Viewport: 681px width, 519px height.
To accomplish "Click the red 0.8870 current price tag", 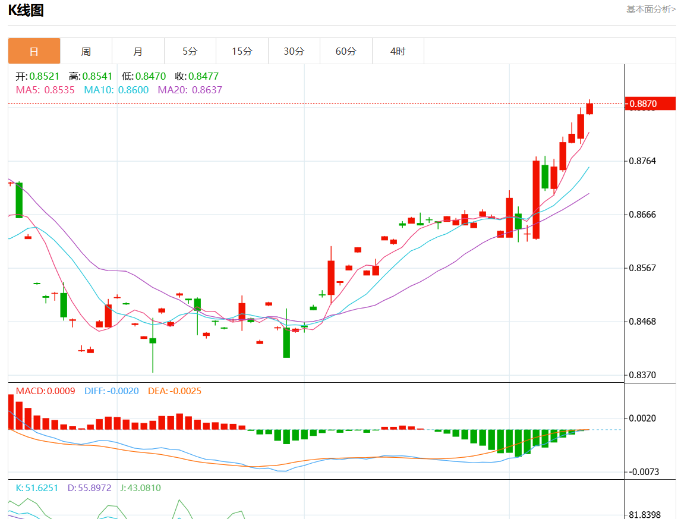I will [x=650, y=104].
